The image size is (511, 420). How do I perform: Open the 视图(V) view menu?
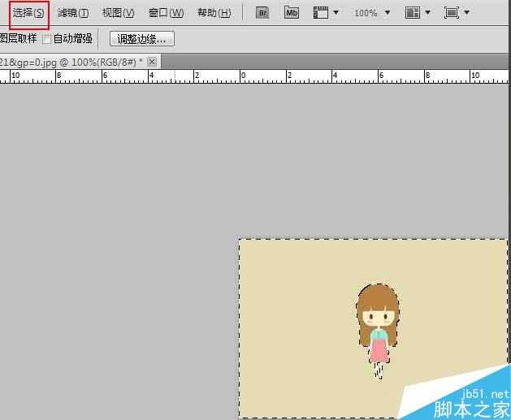pyautogui.click(x=118, y=13)
